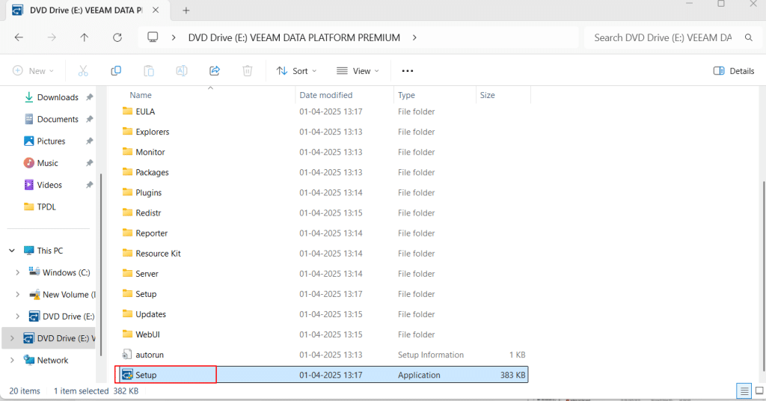The width and height of the screenshot is (766, 401).
Task: Click the chevron after the drive name in address bar
Action: pos(414,37)
